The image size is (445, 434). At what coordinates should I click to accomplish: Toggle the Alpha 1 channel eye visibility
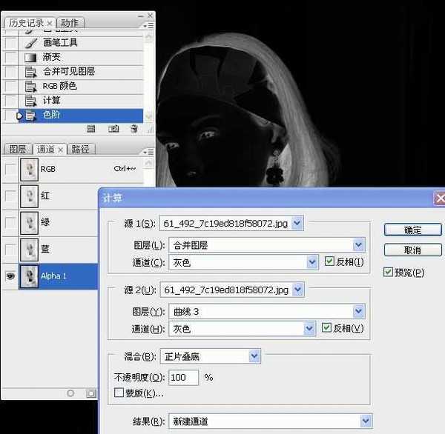point(10,275)
